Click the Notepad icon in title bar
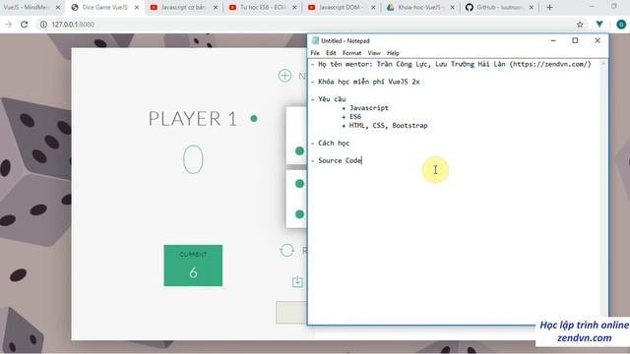This screenshot has width=630, height=354. (x=315, y=40)
